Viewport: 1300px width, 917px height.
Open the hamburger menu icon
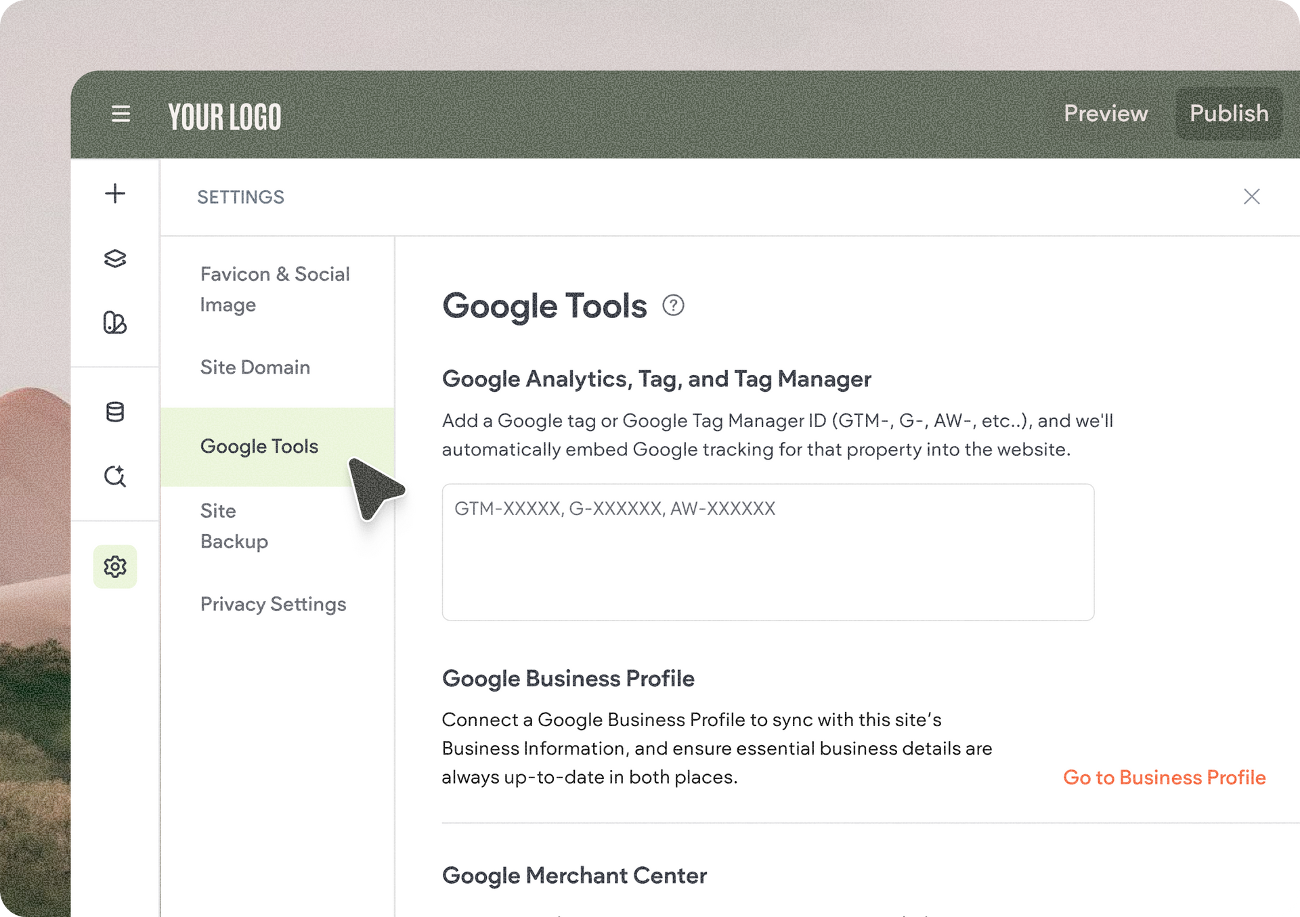(x=121, y=114)
